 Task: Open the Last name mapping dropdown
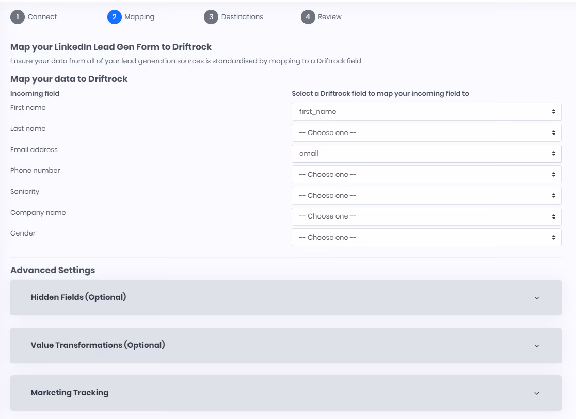click(x=426, y=133)
